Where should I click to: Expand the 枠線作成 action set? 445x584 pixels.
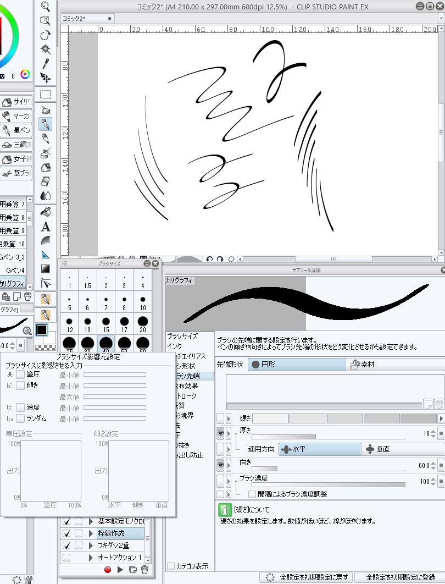point(91,533)
